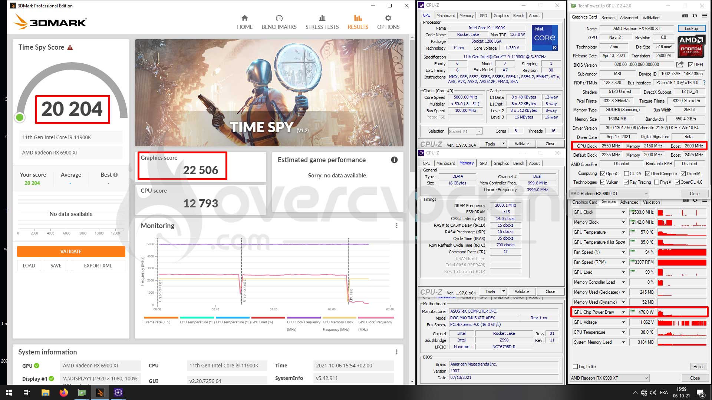This screenshot has height=400, width=712.
Task: Switch to Advanced tab in GPU-Z Graphics Card window
Action: [629, 18]
